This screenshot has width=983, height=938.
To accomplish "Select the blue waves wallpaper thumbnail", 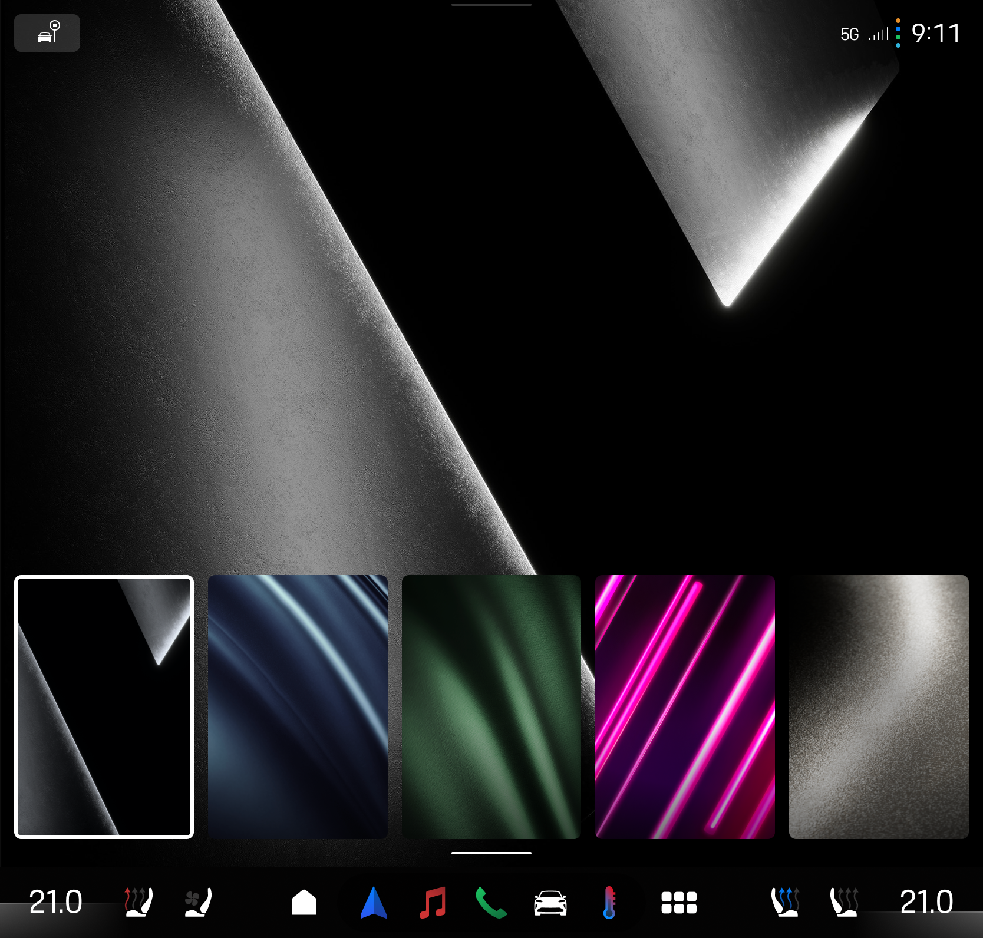I will click(298, 706).
